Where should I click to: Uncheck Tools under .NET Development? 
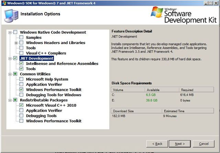pos(21,69)
